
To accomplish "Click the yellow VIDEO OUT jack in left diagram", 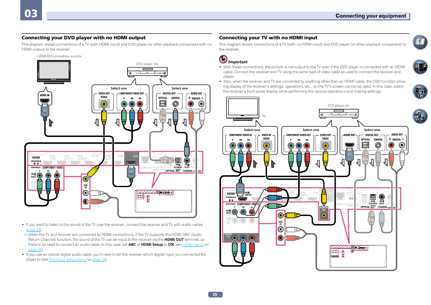I will pos(104,104).
